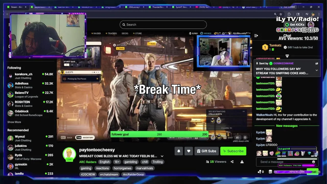Click the Sub goal 0/5 progress bar
Viewport: 327px width, 184px height.
[297, 149]
